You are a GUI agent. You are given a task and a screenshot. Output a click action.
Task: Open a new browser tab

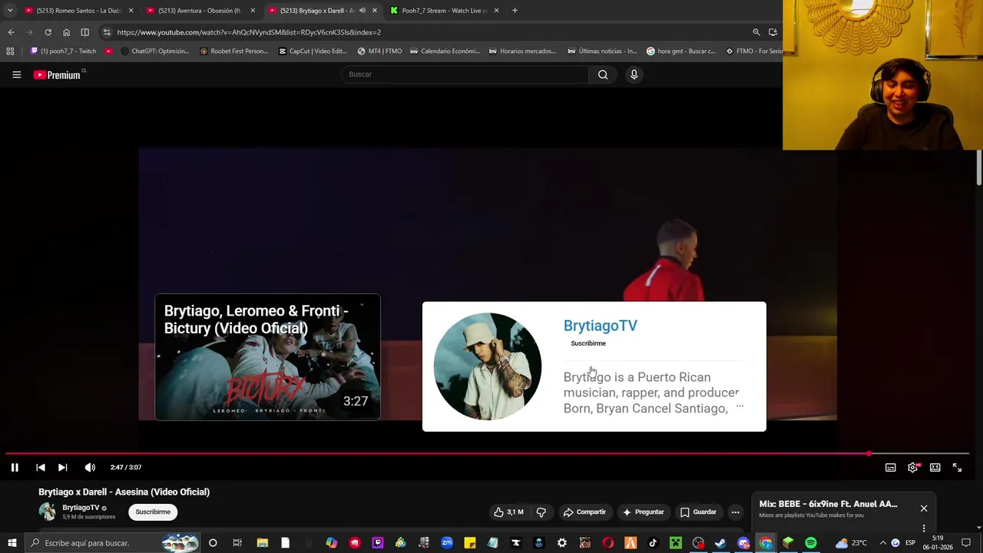point(515,11)
